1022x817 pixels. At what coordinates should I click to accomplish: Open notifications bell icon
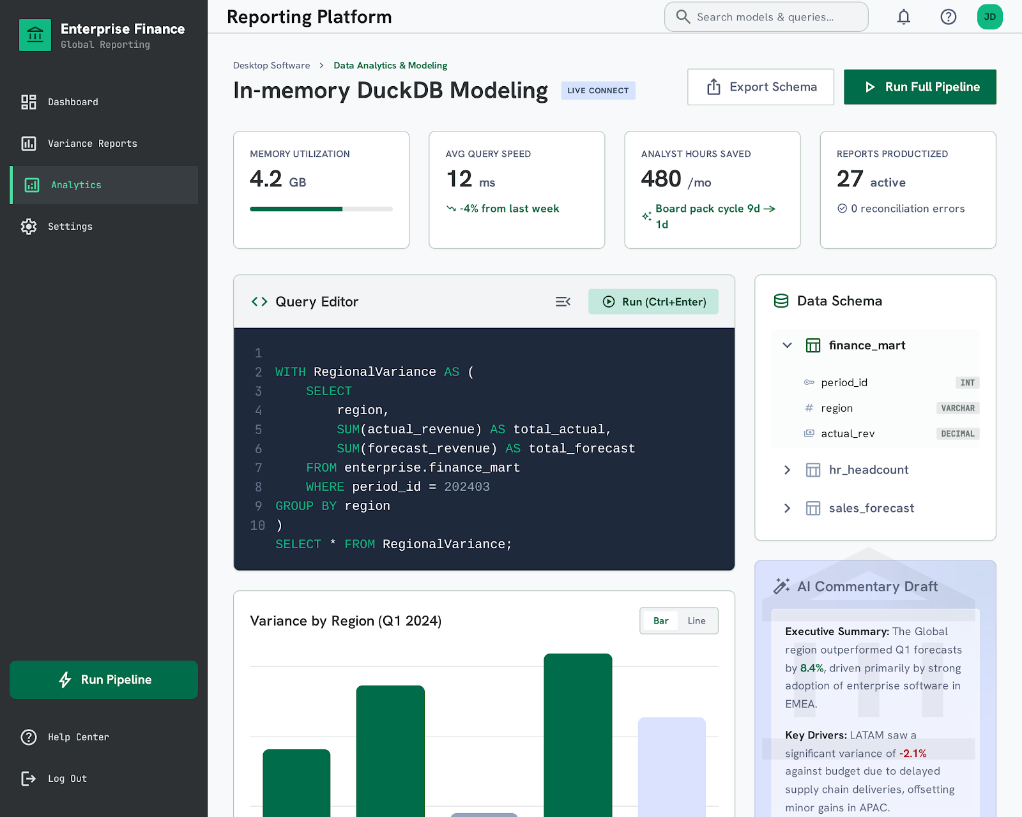[x=904, y=17]
